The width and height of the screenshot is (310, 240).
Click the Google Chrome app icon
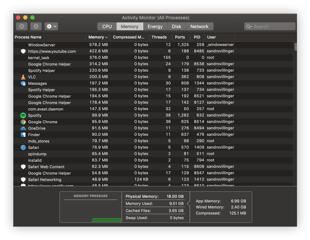pos(23,122)
